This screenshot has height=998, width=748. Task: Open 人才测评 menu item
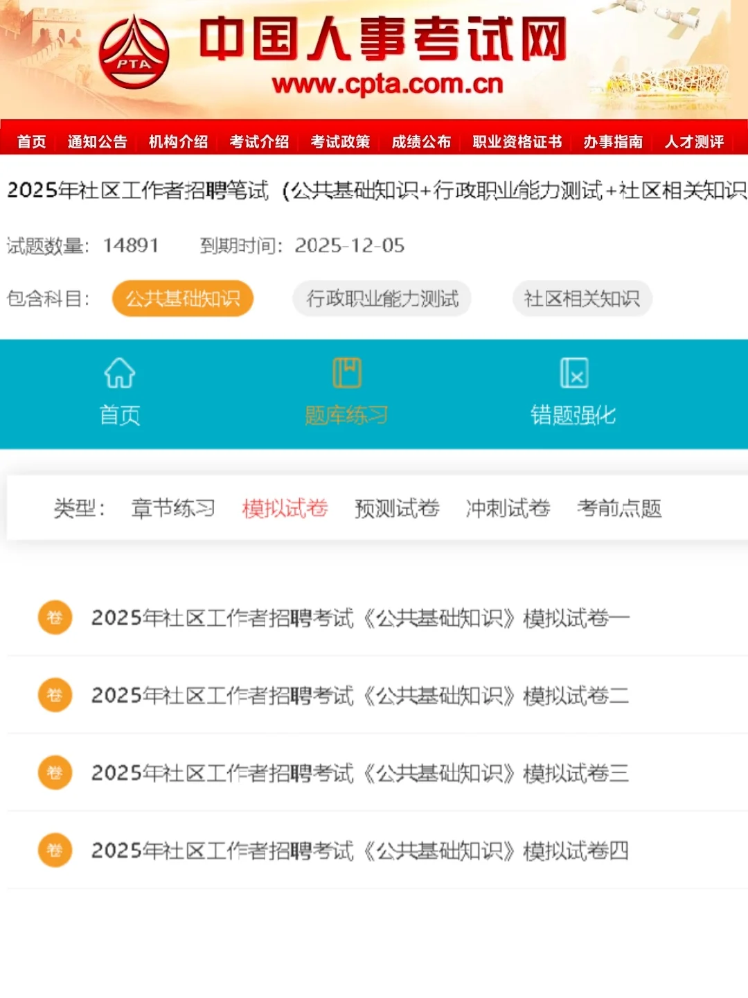(x=695, y=142)
